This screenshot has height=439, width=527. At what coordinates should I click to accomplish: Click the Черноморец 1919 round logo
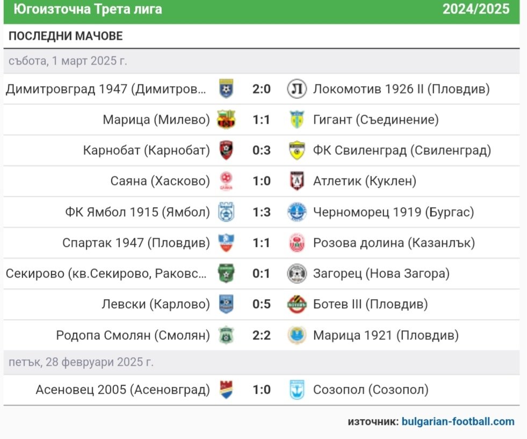pos(297,212)
